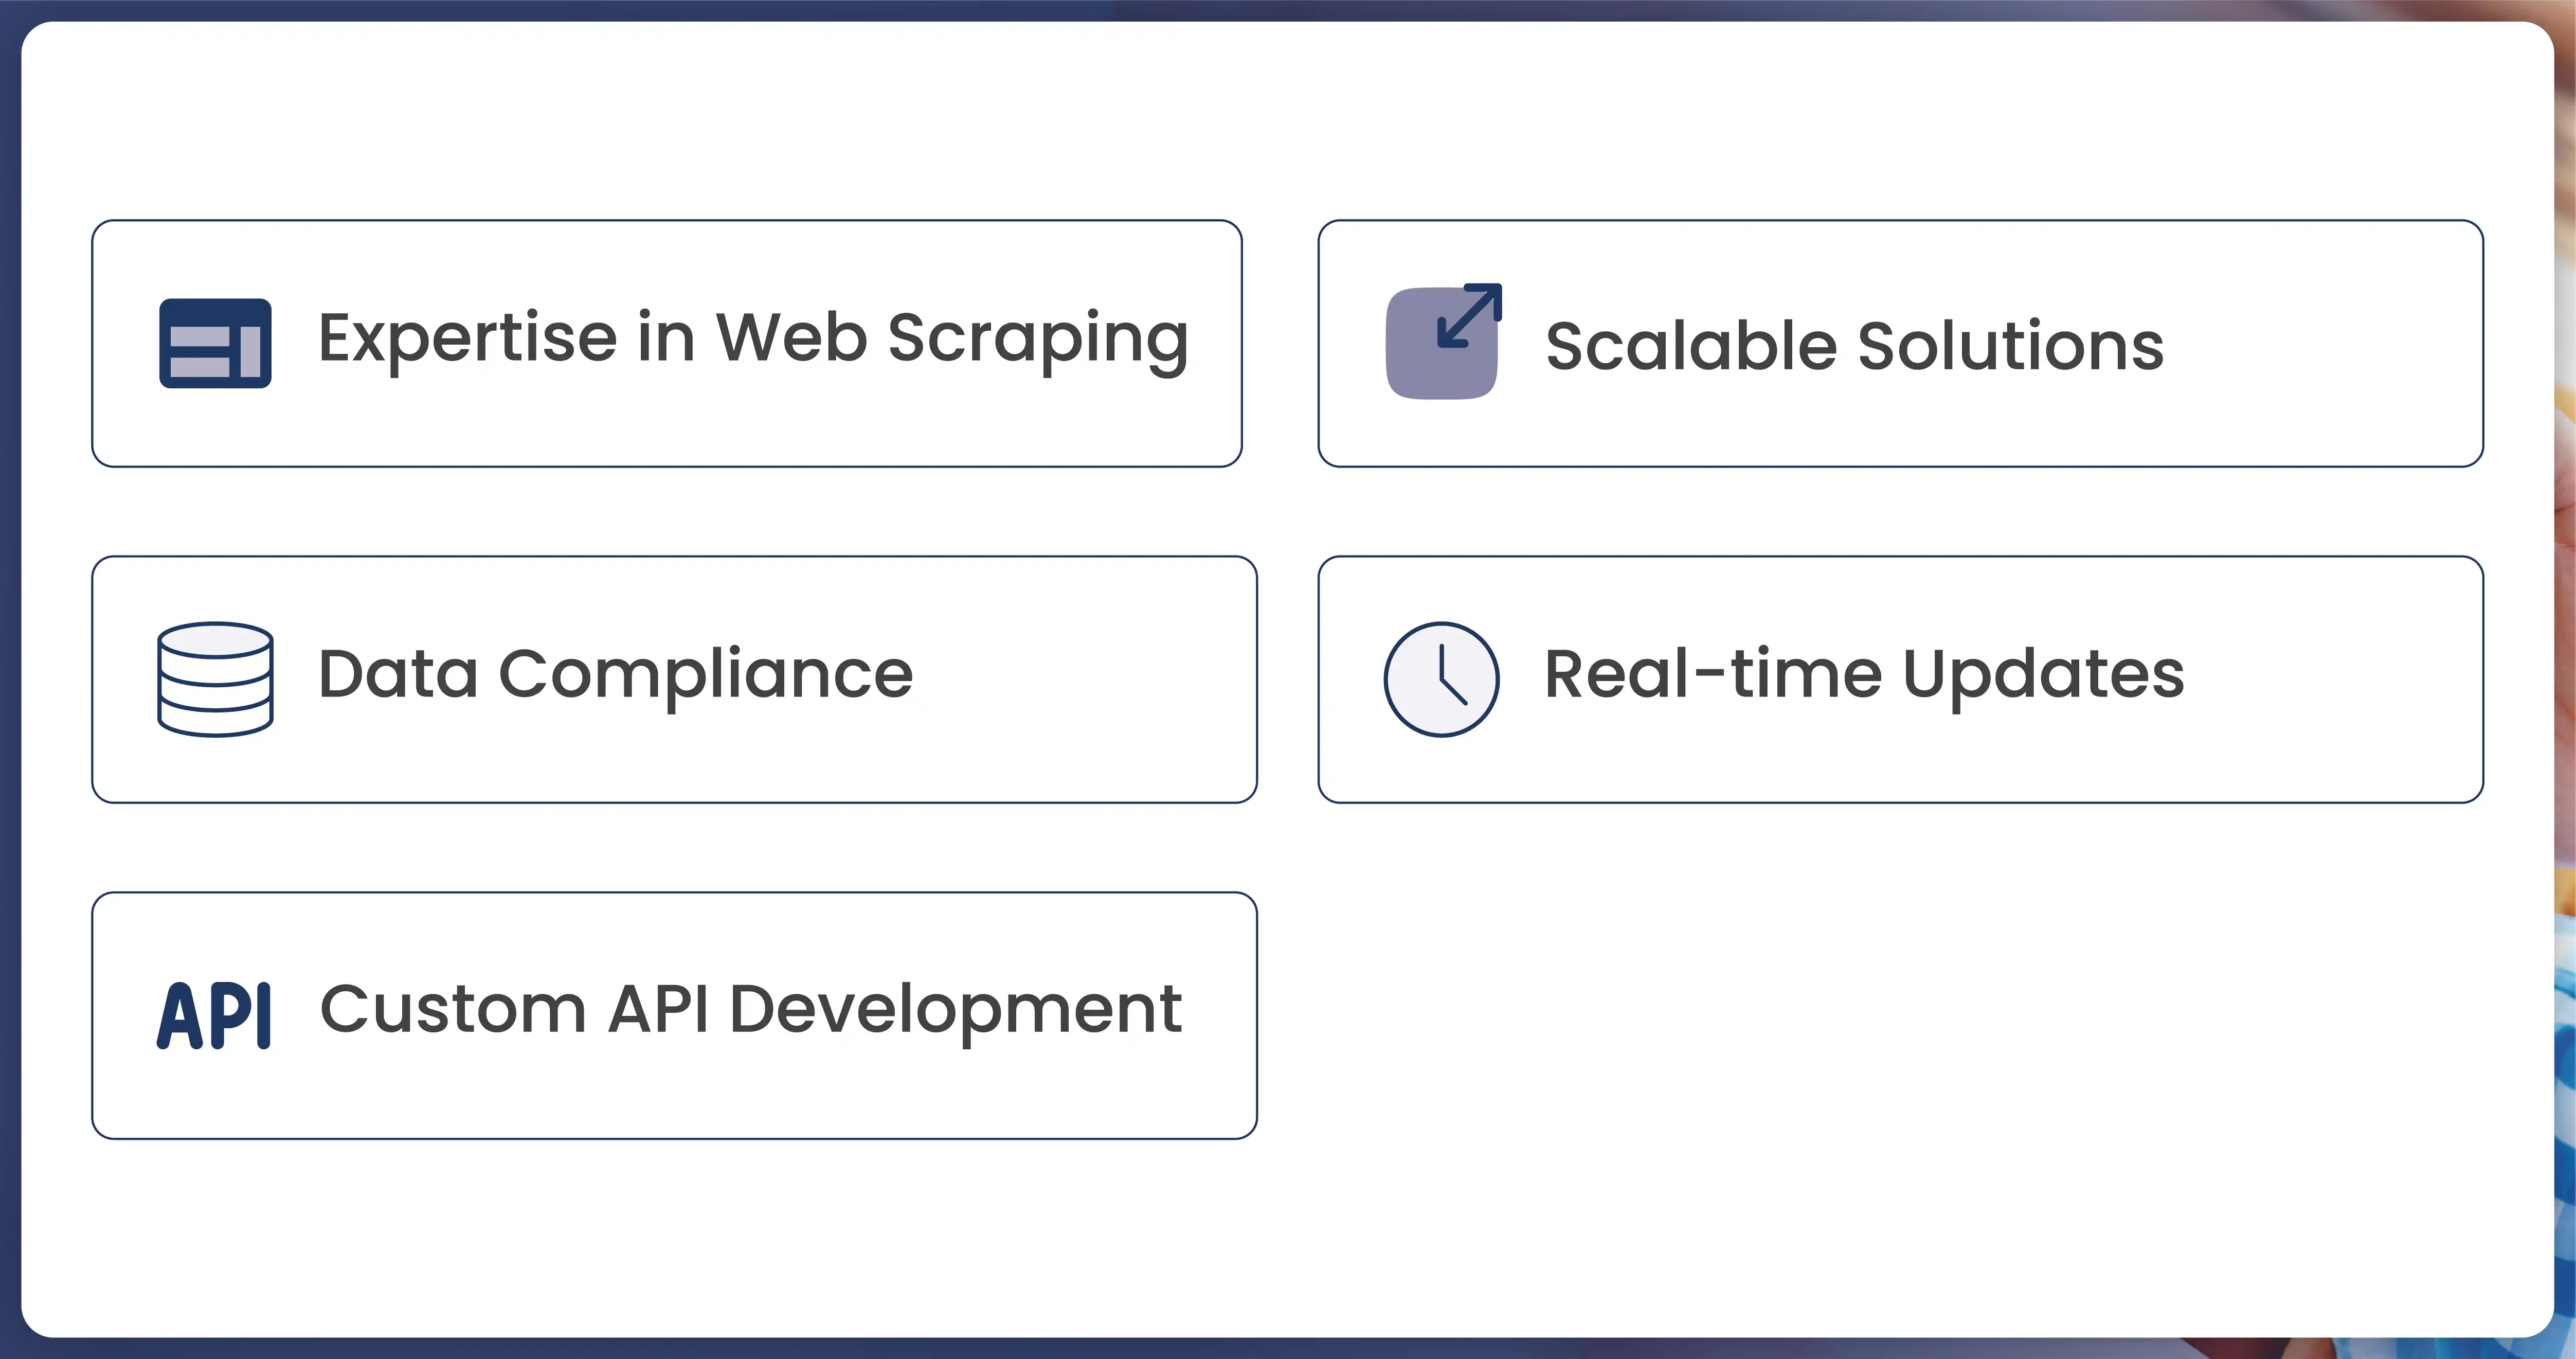Click the database stack icon
This screenshot has width=2576, height=1359.
point(215,679)
